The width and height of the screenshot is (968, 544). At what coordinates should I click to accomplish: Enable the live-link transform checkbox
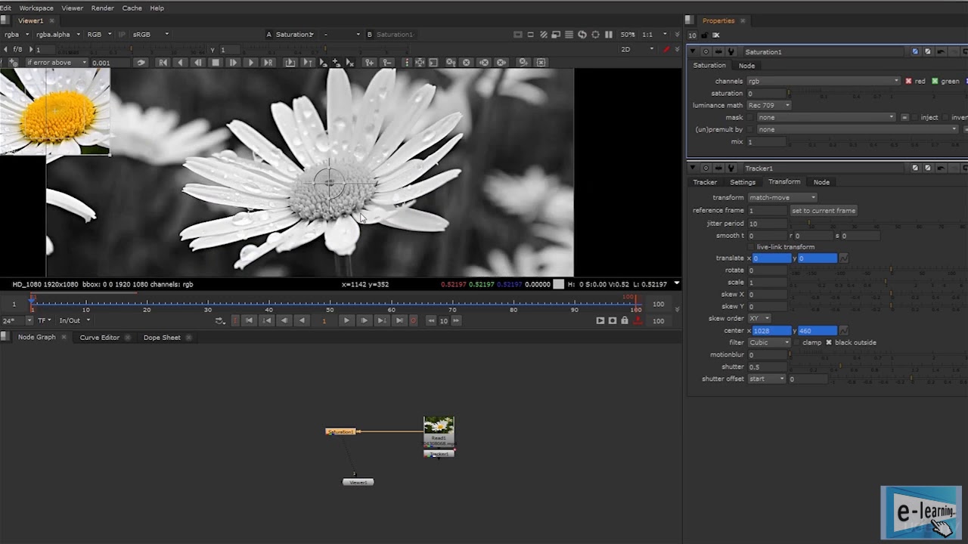[x=751, y=247]
